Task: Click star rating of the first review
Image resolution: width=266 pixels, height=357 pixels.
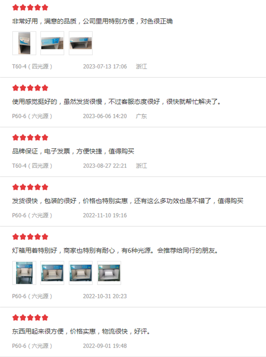Action: click(30, 8)
